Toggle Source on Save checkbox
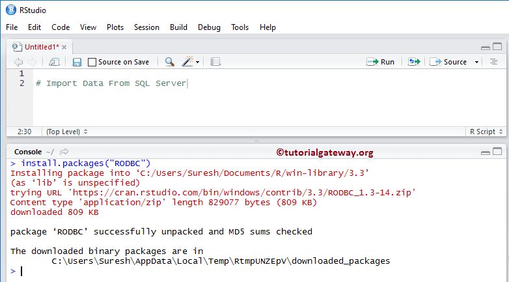 92,62
